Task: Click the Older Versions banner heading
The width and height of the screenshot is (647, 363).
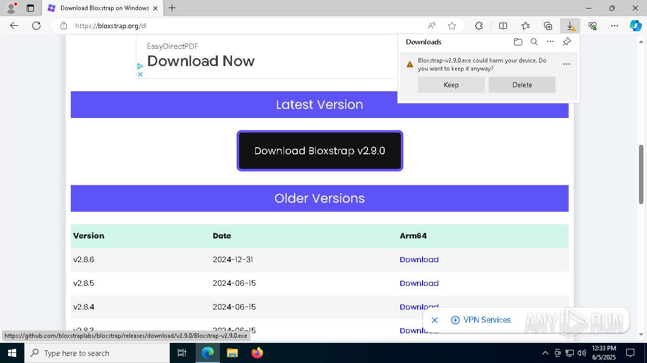Action: 319,198
